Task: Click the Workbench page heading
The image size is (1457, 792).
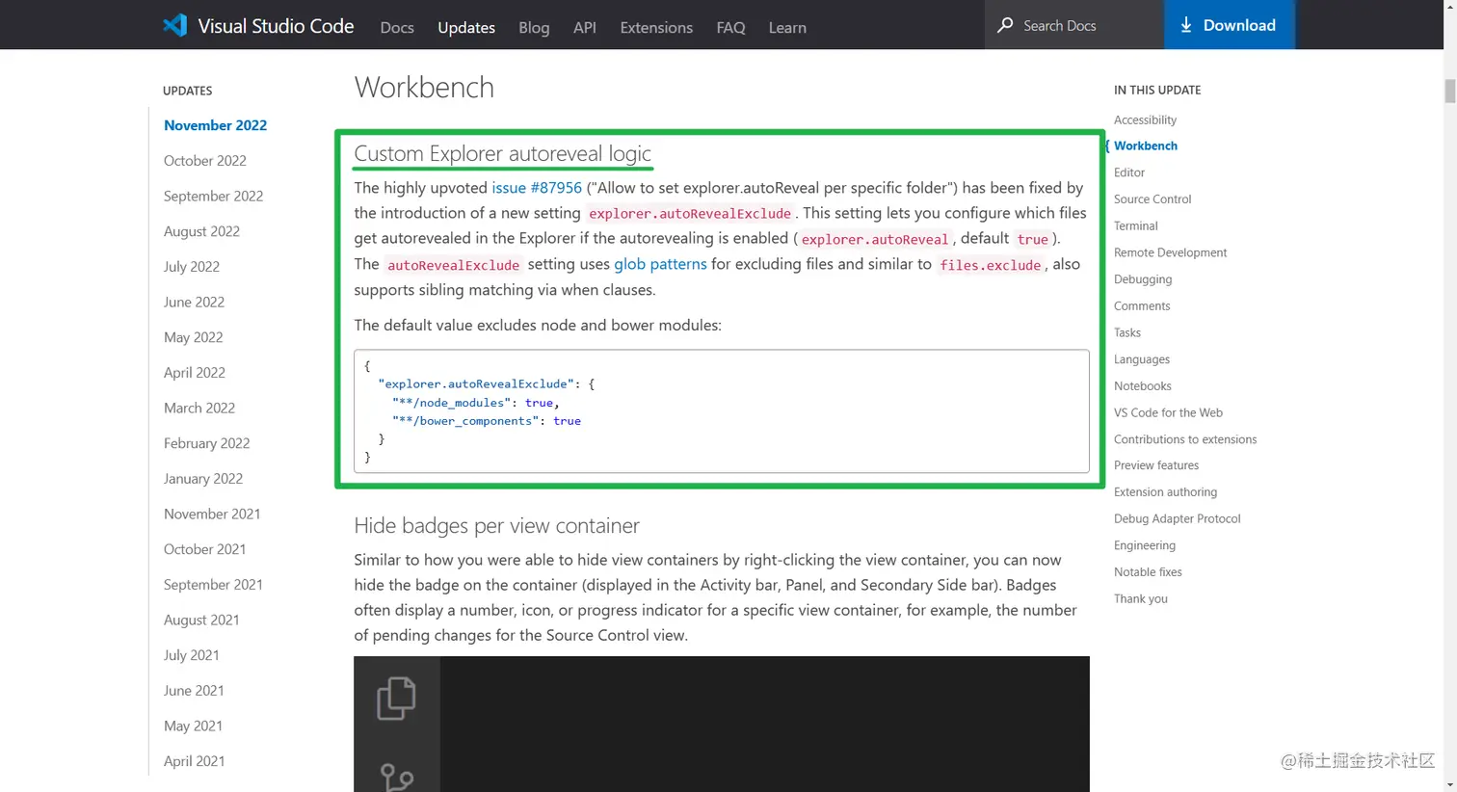Action: tap(424, 87)
